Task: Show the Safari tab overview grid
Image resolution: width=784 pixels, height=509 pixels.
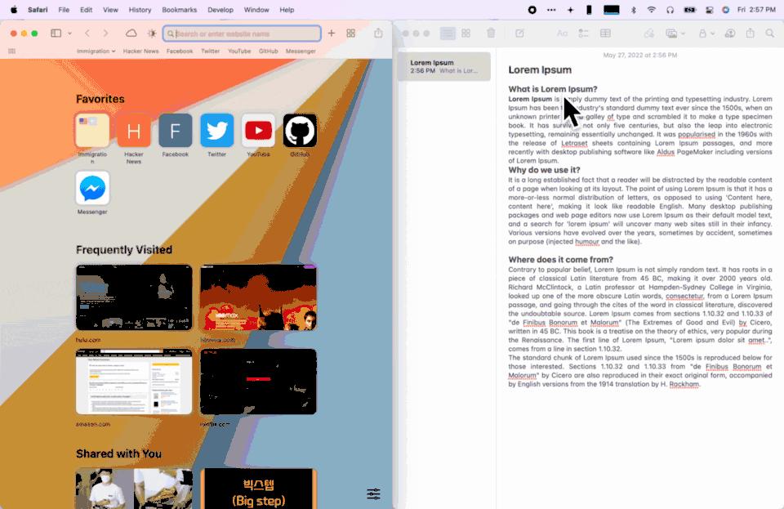Action: pyautogui.click(x=351, y=33)
